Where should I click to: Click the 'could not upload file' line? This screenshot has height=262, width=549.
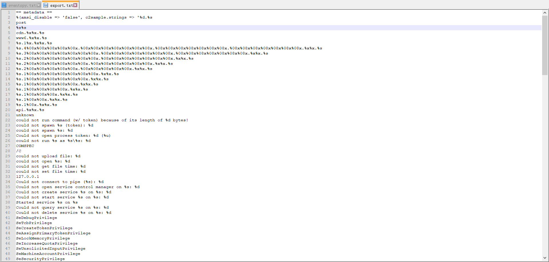point(48,156)
